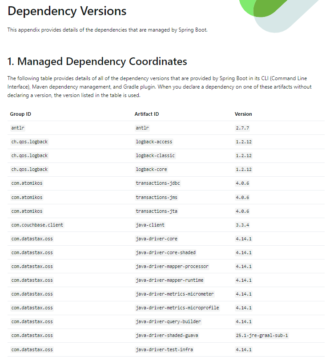This screenshot has height=357, width=326.
Task: Select the transactions-jms artifact cell
Action: [x=157, y=197]
